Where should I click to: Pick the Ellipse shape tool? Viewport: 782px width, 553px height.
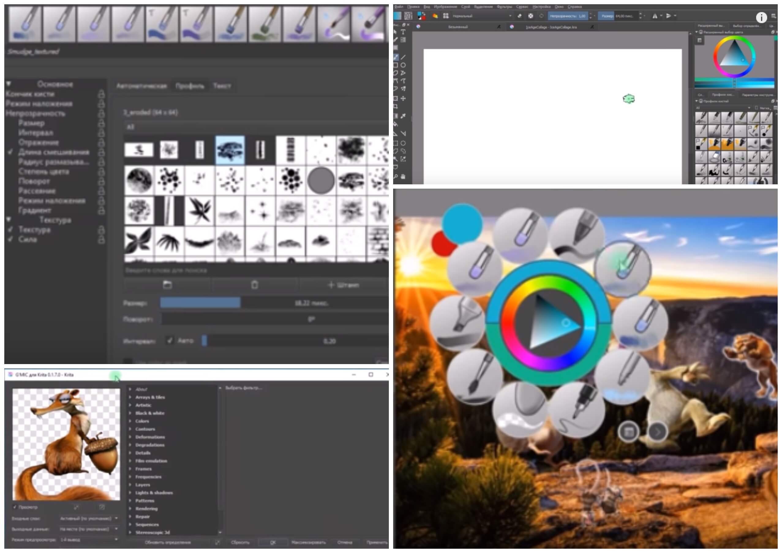tap(403, 65)
